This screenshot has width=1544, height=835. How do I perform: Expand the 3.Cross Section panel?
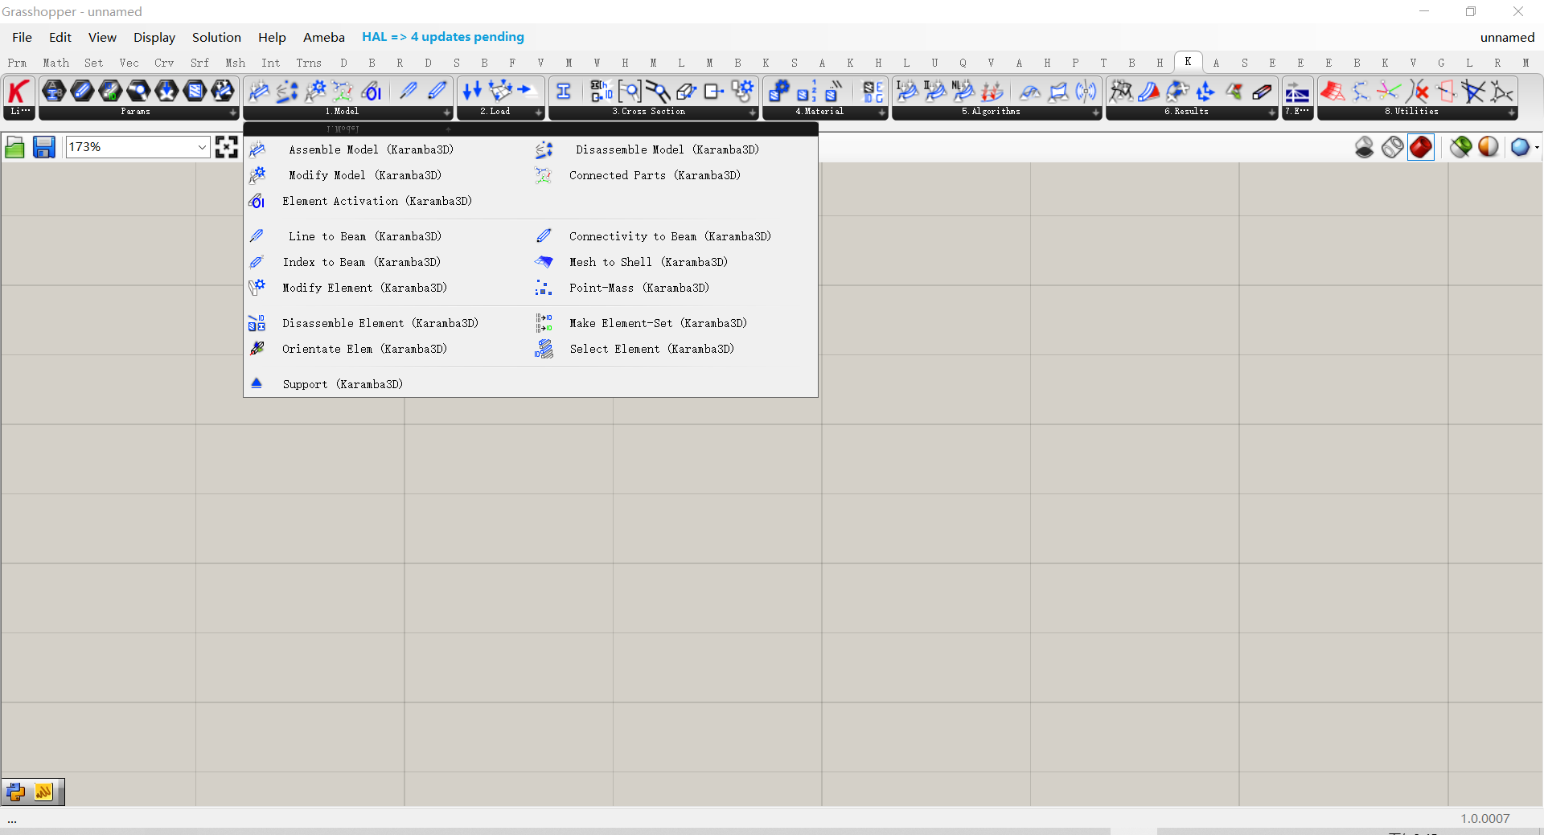(x=753, y=113)
